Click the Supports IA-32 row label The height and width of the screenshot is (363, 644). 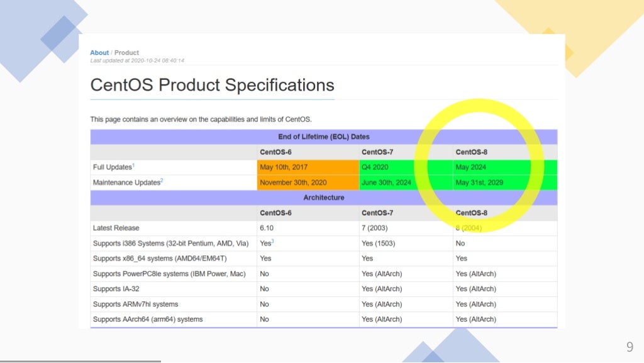pyautogui.click(x=116, y=289)
